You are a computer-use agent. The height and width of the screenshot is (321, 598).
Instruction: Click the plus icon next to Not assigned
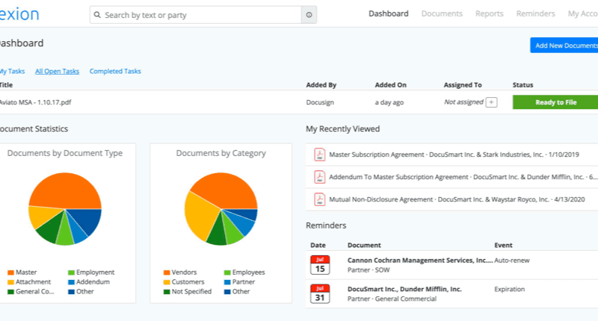coord(491,102)
